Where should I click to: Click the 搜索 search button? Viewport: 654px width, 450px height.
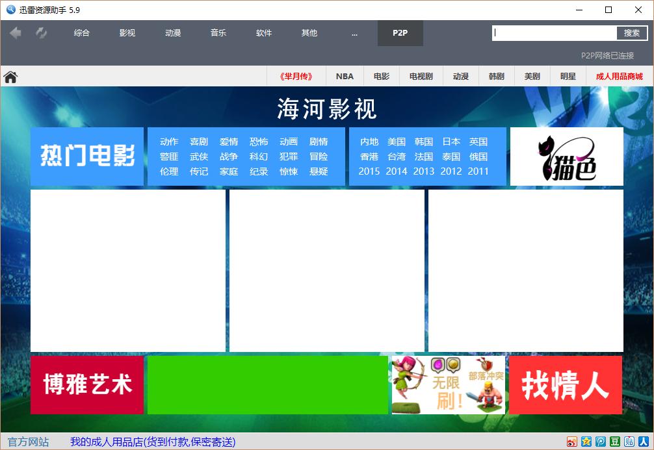tap(631, 32)
